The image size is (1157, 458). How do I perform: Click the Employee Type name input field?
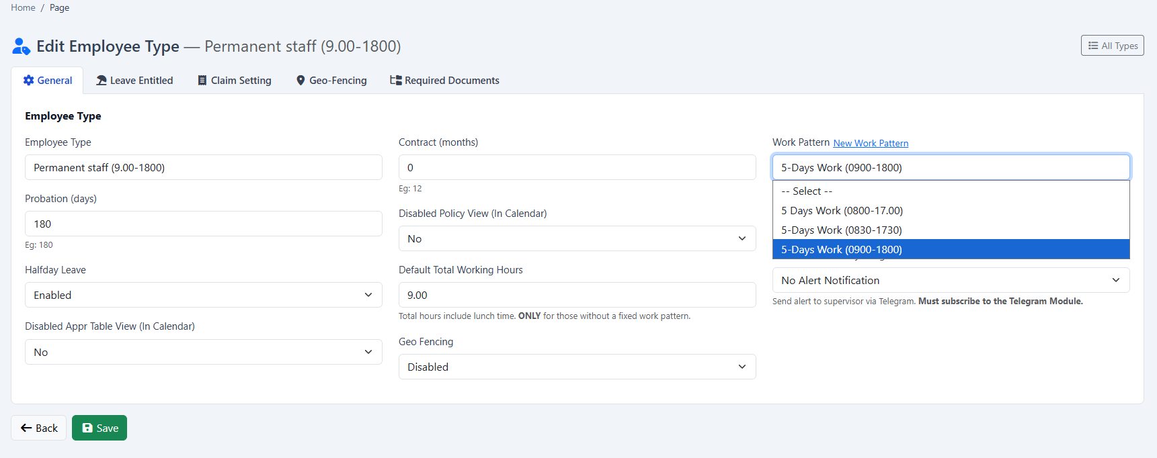pos(203,167)
